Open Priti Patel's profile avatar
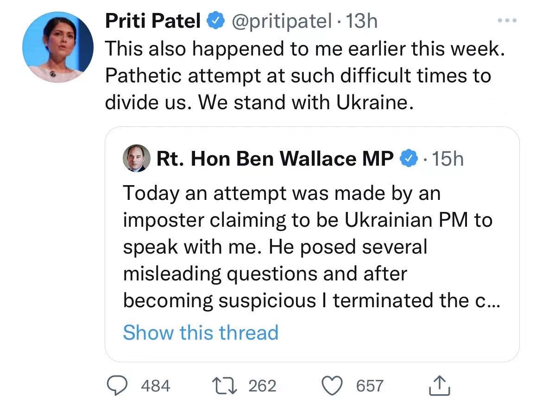Image resolution: width=542 pixels, height=416 pixels. (58, 48)
